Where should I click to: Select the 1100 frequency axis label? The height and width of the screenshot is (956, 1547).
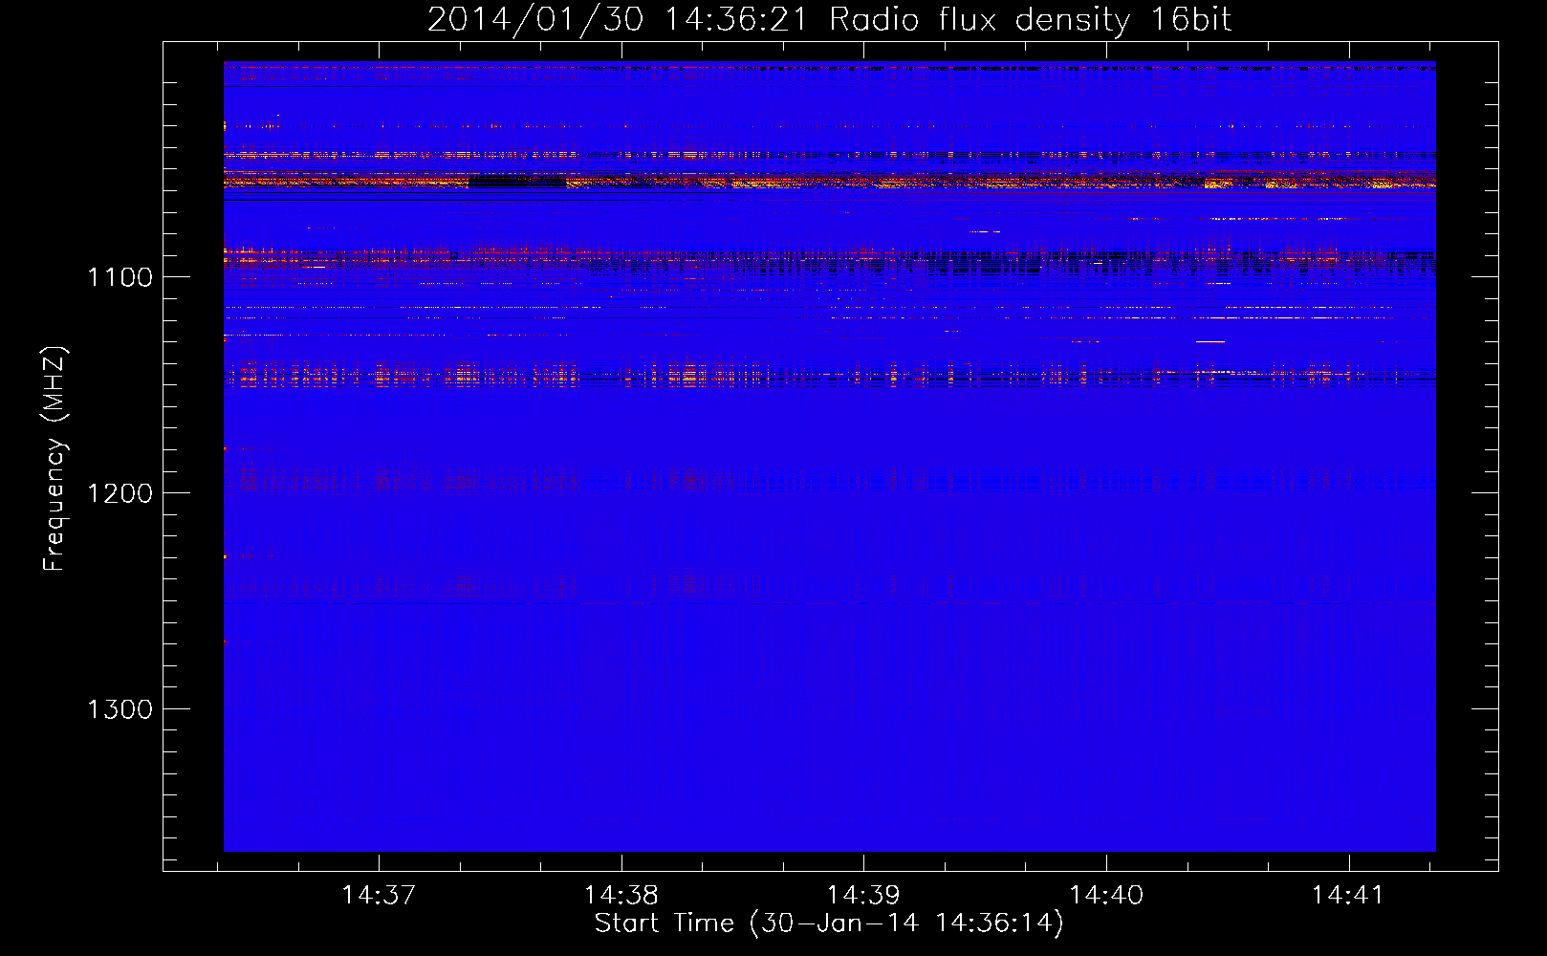pos(120,278)
